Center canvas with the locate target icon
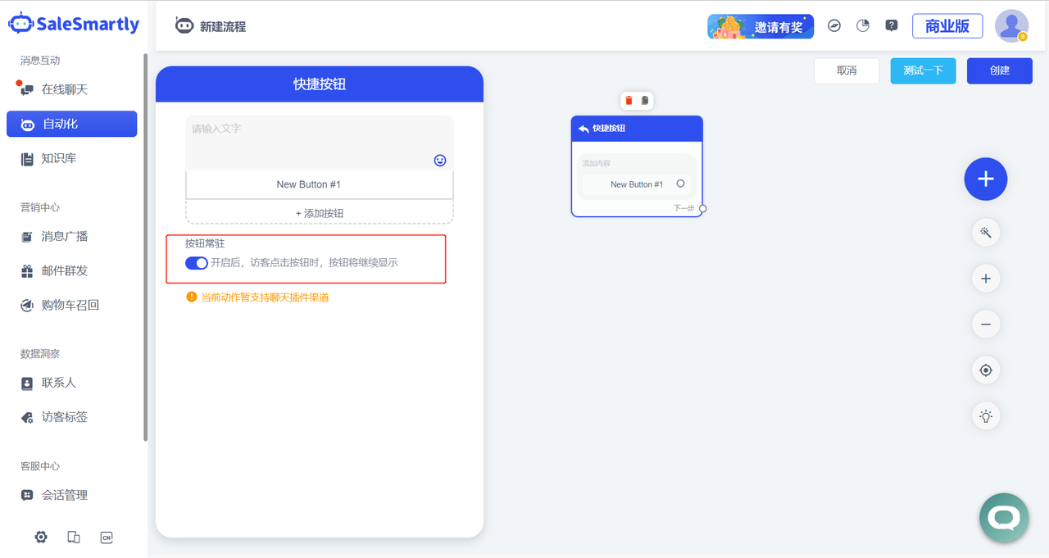 click(986, 370)
